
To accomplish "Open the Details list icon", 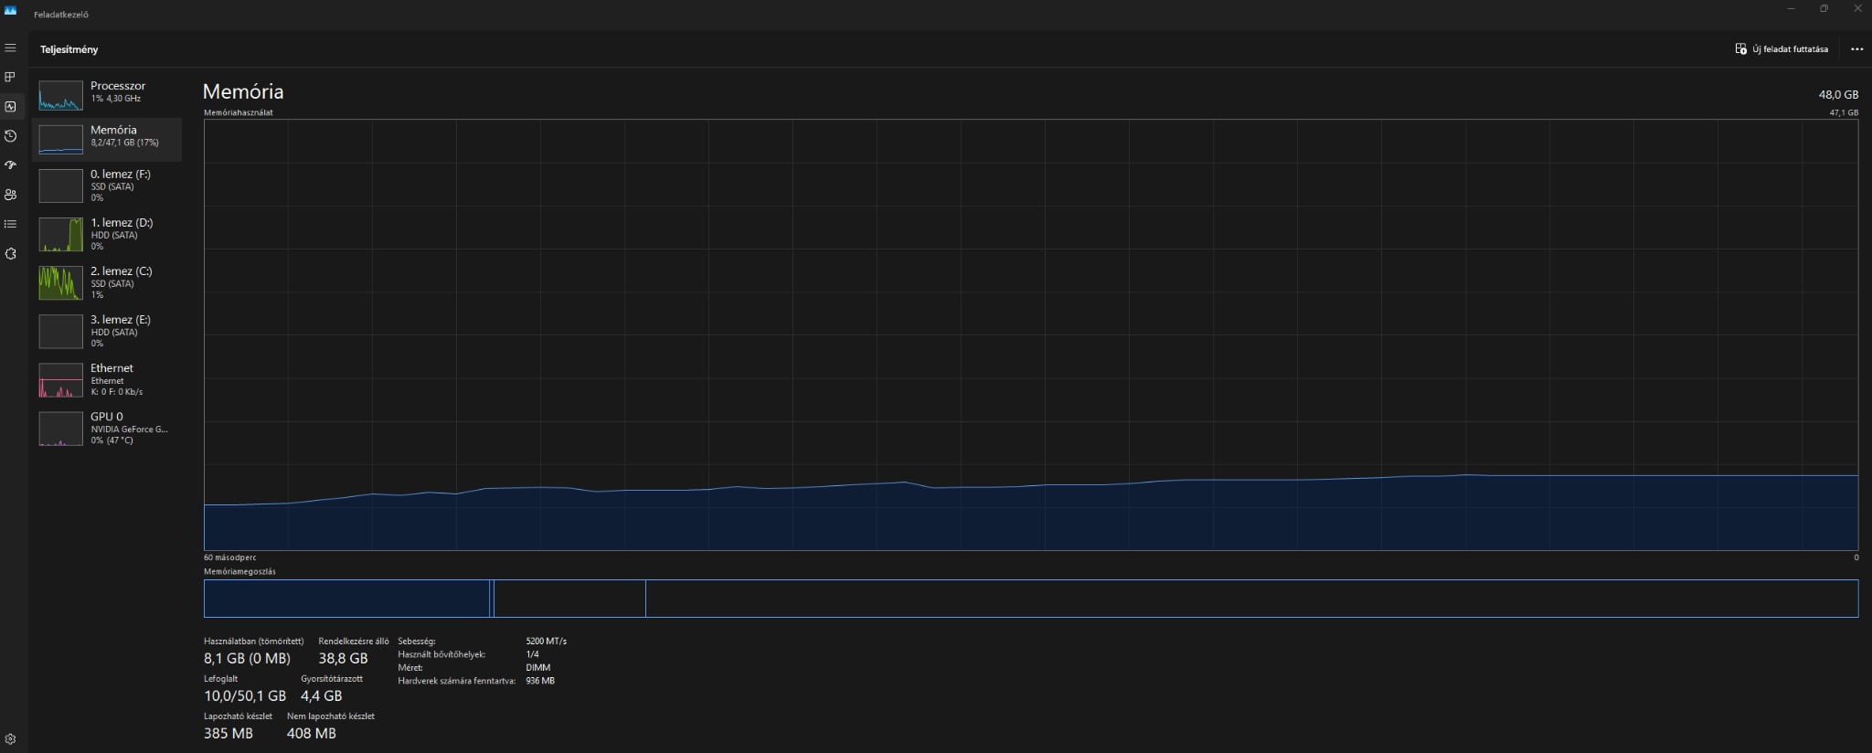I will 11,224.
